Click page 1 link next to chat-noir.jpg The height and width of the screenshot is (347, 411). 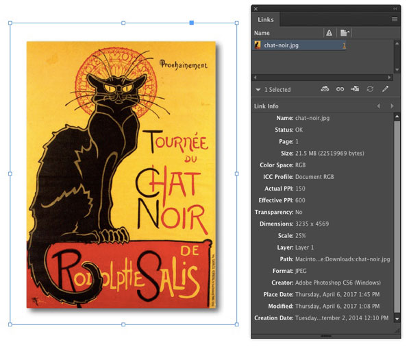point(344,45)
